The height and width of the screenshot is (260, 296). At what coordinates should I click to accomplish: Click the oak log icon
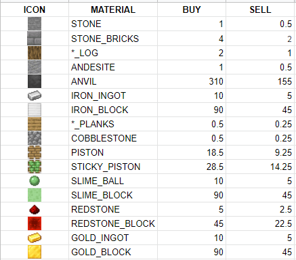point(35,53)
